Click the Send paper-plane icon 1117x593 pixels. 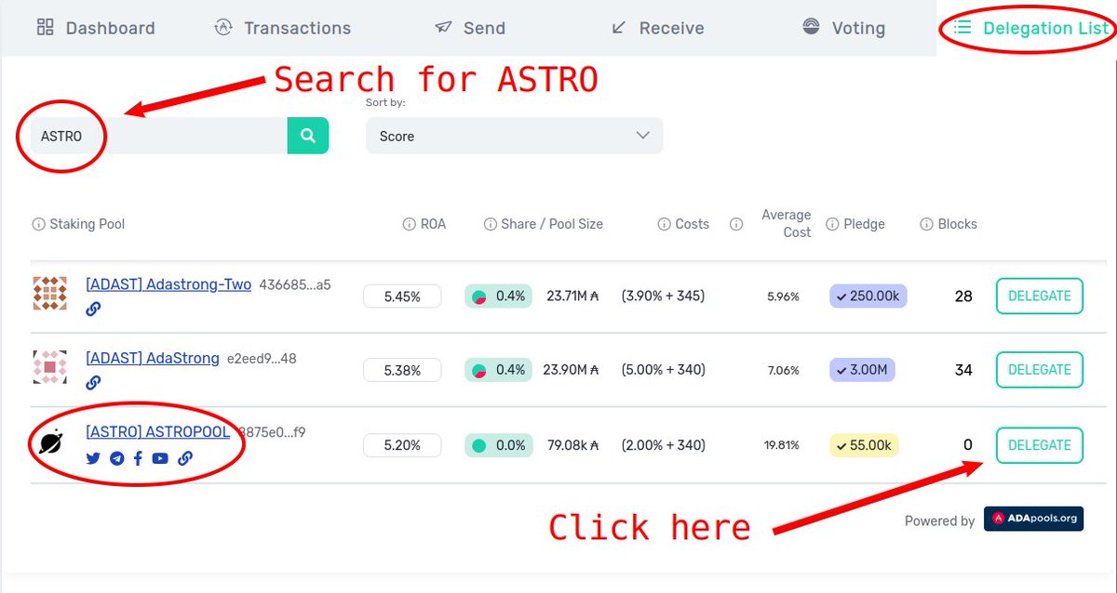443,28
